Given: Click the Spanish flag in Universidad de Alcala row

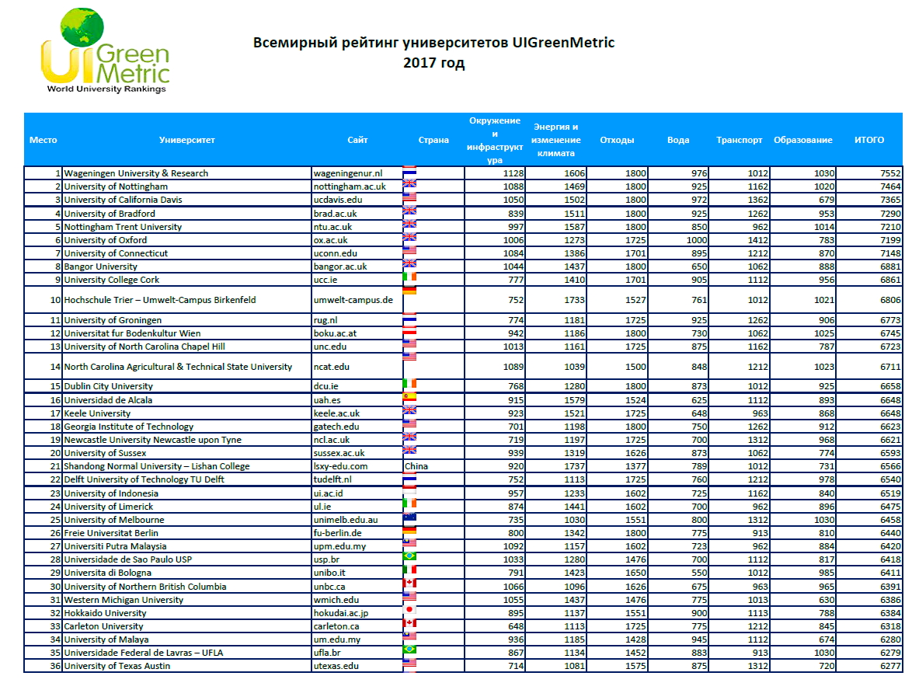Looking at the screenshot, I should point(409,397).
